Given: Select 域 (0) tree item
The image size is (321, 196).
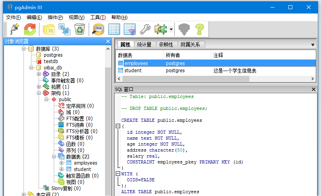Looking at the screenshot, I should pos(73,112).
